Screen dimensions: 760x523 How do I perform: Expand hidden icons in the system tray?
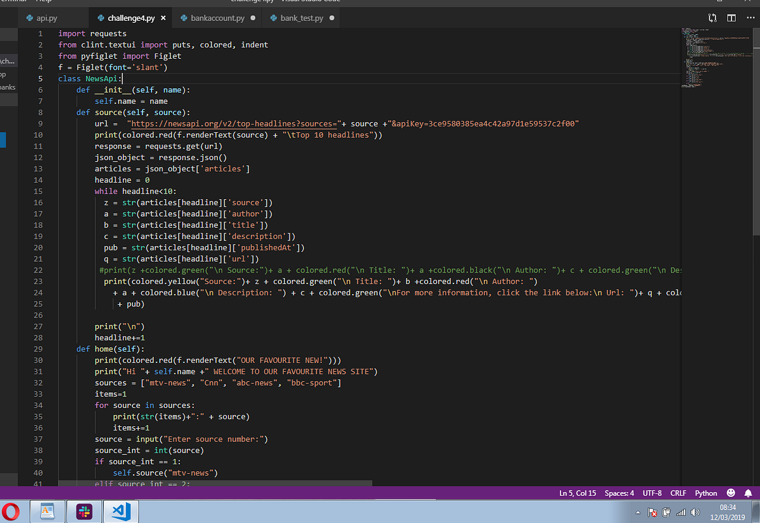point(638,513)
